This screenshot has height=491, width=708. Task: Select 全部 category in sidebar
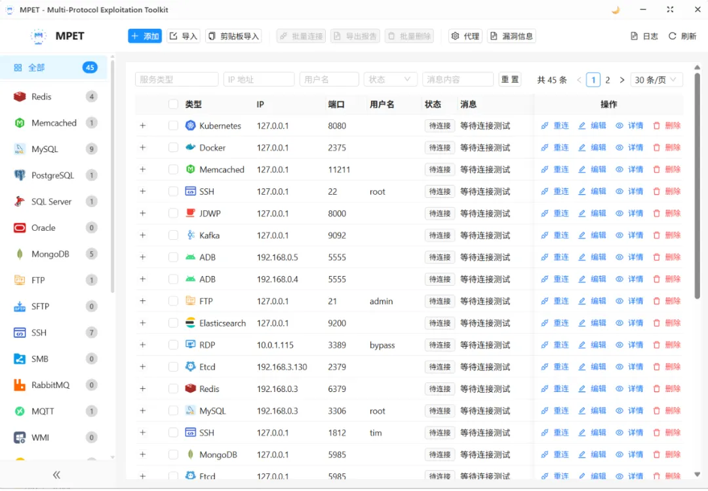point(54,68)
